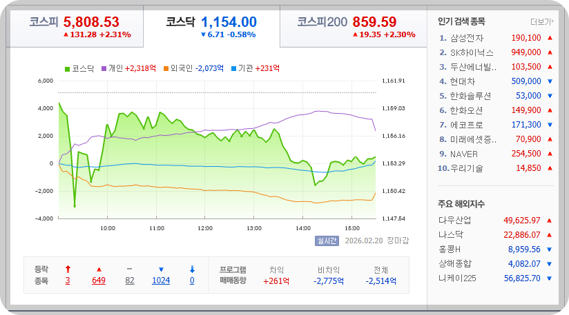Screen dimensions: 569x315
Task: Click the SK하이닉스 price 949,000
Action: pyautogui.click(x=526, y=52)
